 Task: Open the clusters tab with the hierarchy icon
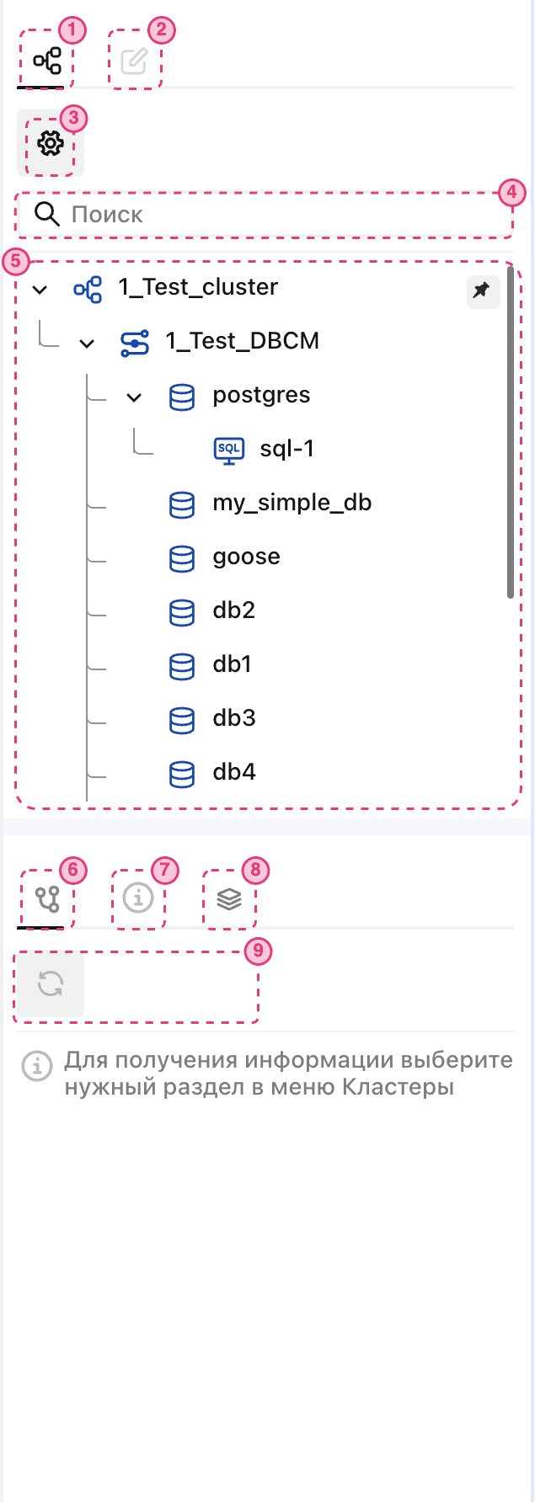[47, 61]
